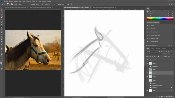Expand the Presentación layer group

point(149,66)
